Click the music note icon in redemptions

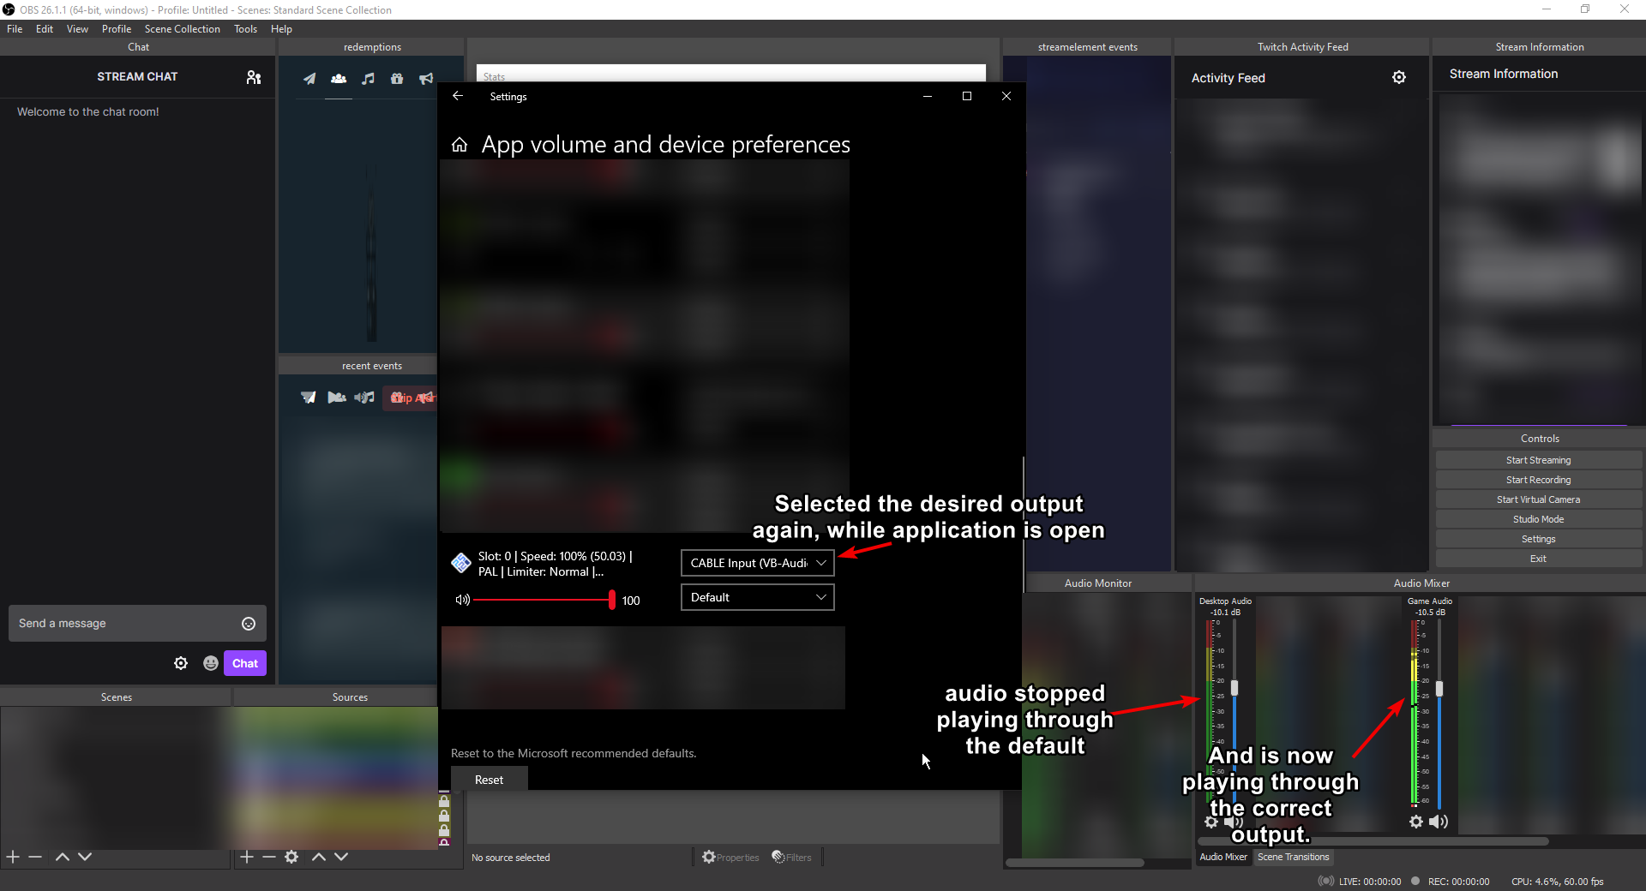click(x=368, y=79)
